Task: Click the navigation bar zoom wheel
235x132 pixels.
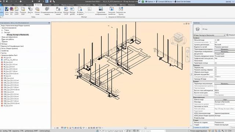Action: pos(188,51)
